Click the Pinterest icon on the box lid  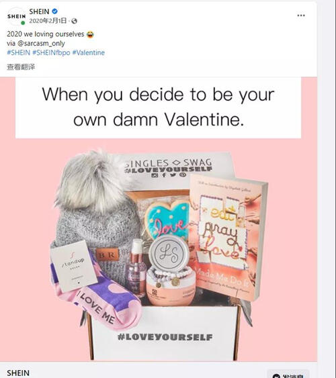point(183,175)
